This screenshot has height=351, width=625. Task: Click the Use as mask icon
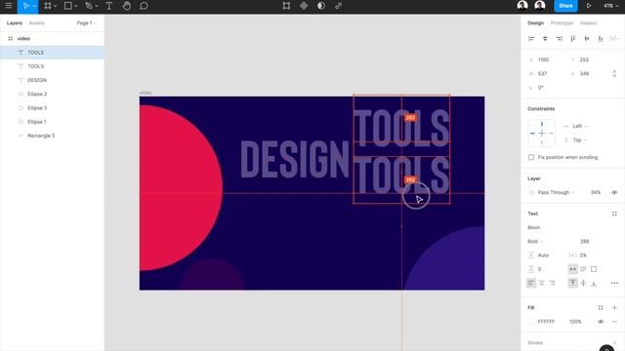321,6
